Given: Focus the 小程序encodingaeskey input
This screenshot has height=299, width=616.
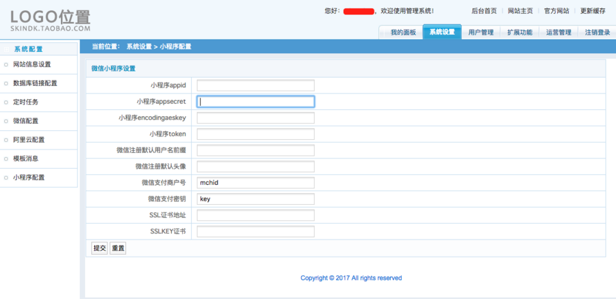Looking at the screenshot, I should pos(256,118).
